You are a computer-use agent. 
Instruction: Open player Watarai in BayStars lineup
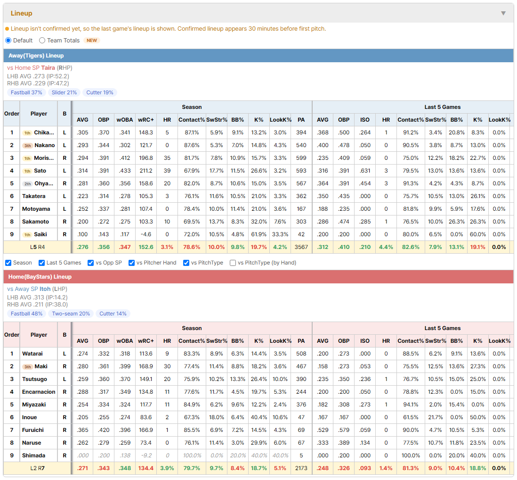click(32, 354)
